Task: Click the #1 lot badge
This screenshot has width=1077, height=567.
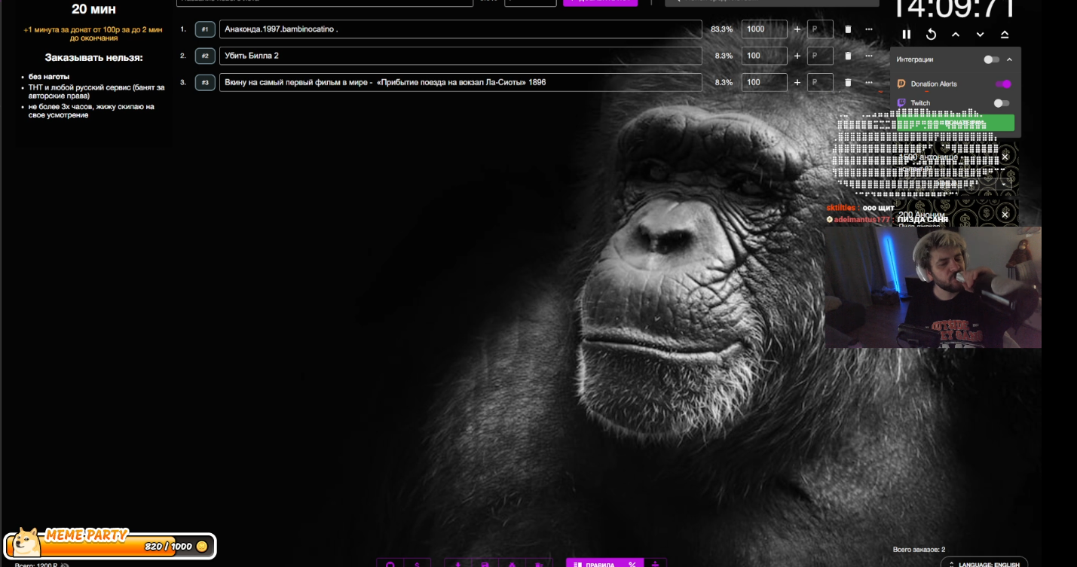Action: coord(205,29)
